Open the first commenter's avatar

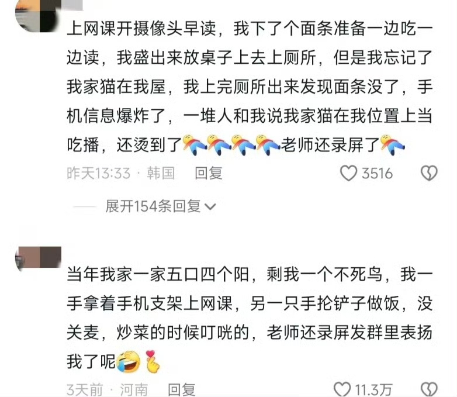(x=38, y=16)
